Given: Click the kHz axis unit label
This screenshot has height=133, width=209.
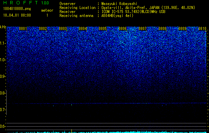Looking at the screenshot, I should coord(3,27).
